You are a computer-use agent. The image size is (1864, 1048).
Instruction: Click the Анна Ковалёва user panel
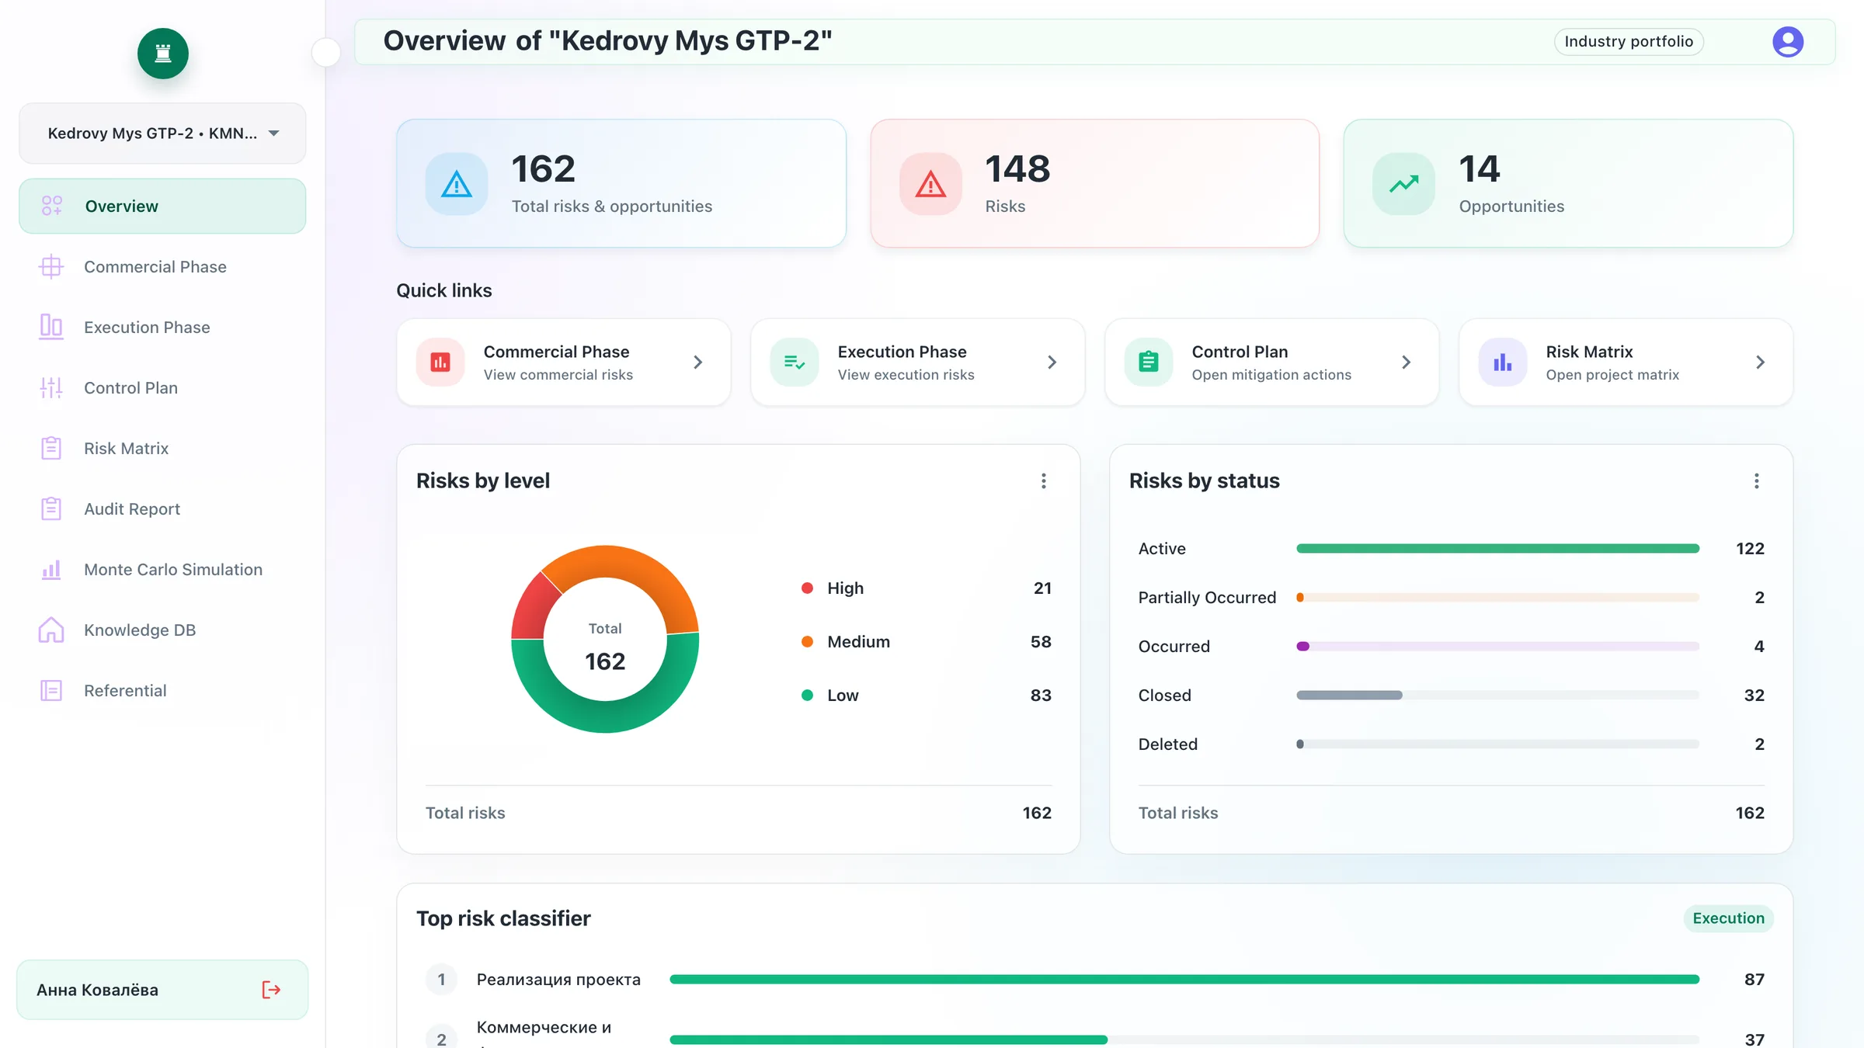162,990
